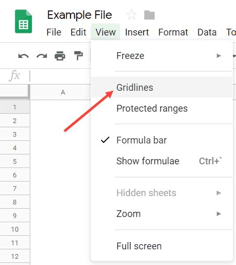Redo the last action
Screen dimensions: 236x265
click(42, 56)
